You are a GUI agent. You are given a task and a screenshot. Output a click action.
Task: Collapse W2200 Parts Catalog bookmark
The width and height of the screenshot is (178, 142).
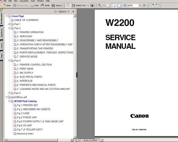[x=9, y=101]
